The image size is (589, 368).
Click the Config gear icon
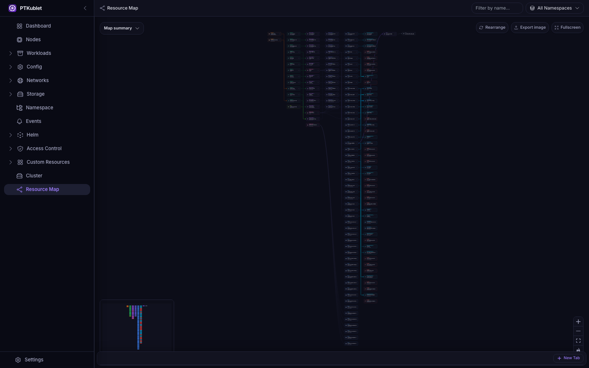20,67
